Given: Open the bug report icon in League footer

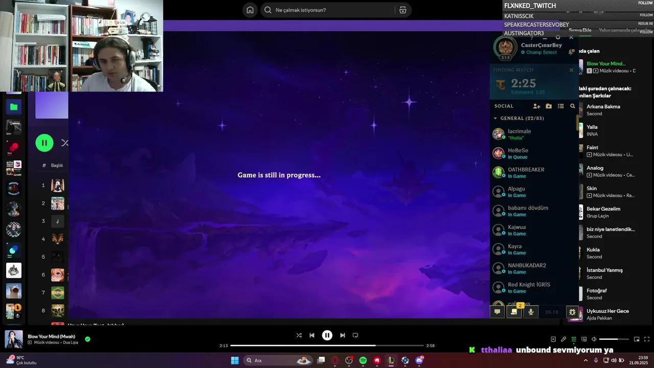Looking at the screenshot, I should (572, 312).
